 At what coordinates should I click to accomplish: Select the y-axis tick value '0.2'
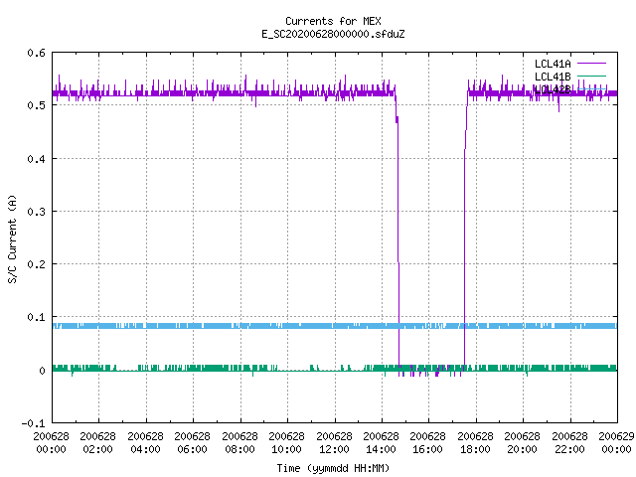pos(36,264)
